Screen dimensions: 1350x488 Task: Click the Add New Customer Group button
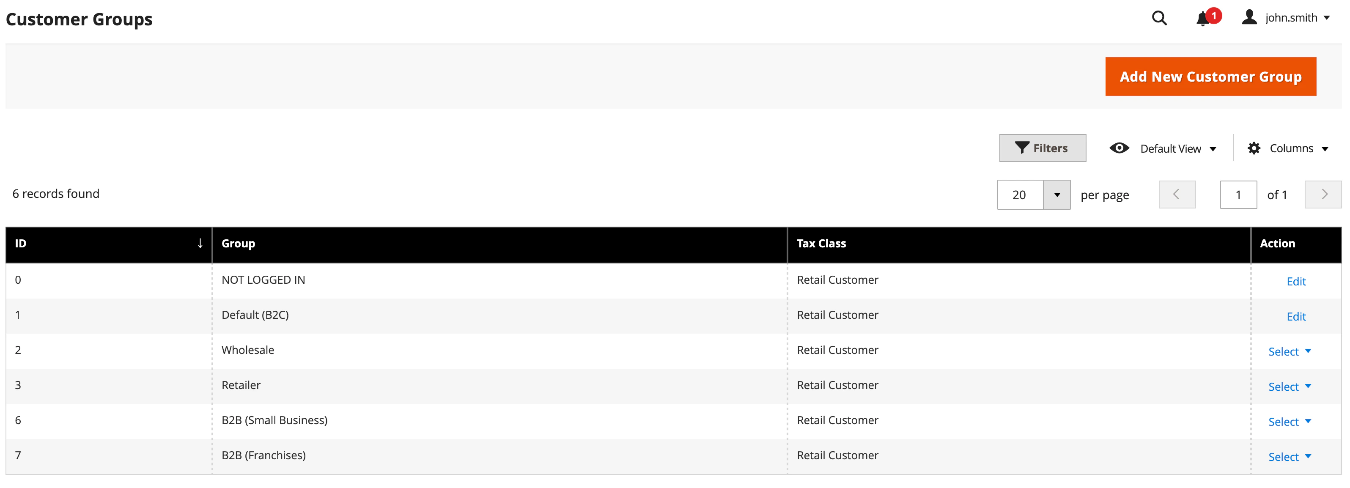tap(1210, 76)
